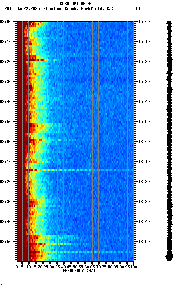Click the 16:40 UTC time label

tap(144, 222)
